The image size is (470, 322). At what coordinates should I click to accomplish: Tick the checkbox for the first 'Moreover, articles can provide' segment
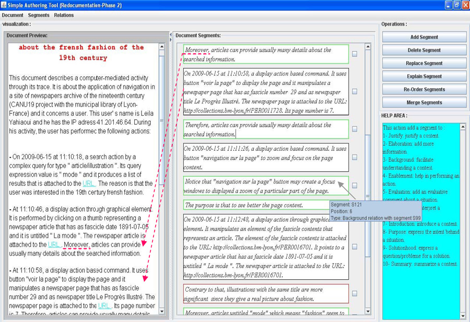click(x=355, y=54)
